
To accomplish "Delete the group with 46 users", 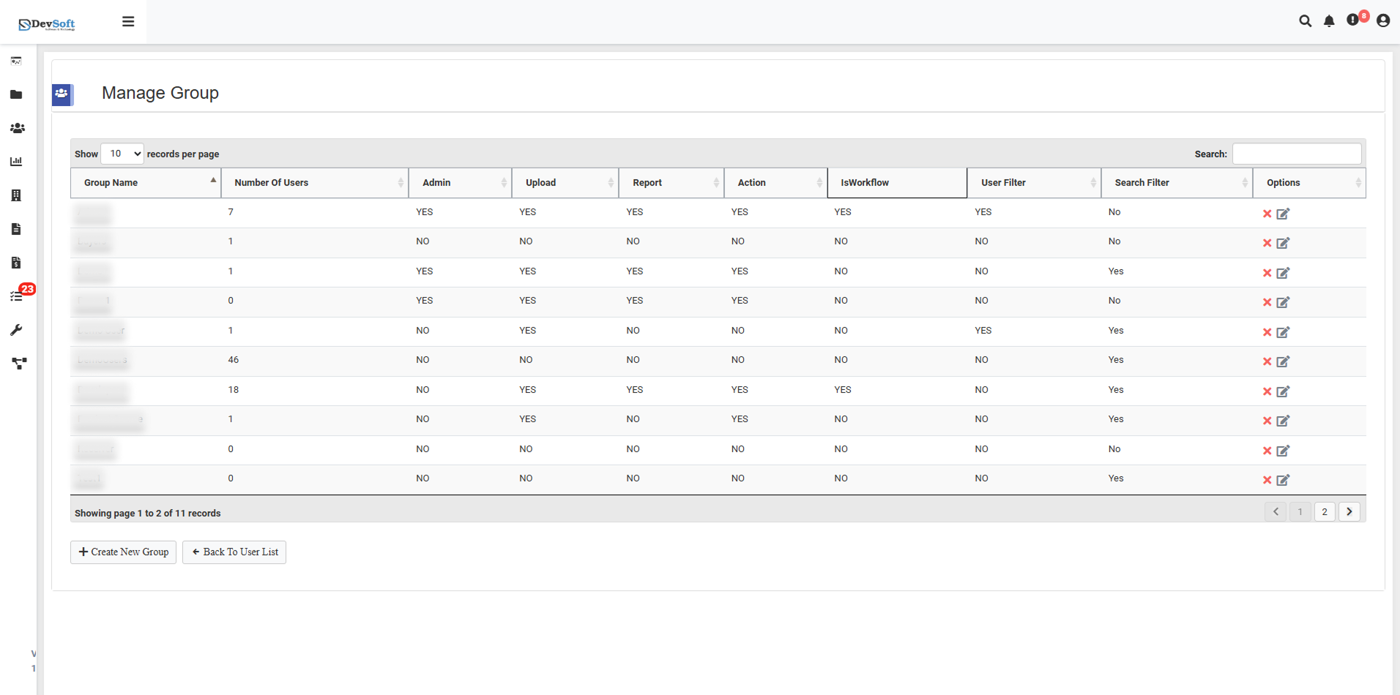I will 1267,361.
